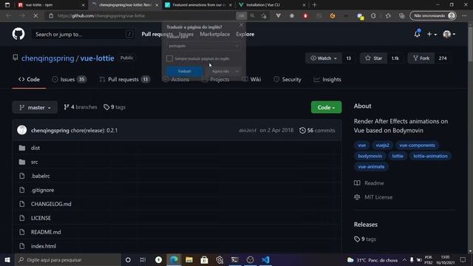View the 56 commits history
The height and width of the screenshot is (266, 473).
pyautogui.click(x=317, y=130)
